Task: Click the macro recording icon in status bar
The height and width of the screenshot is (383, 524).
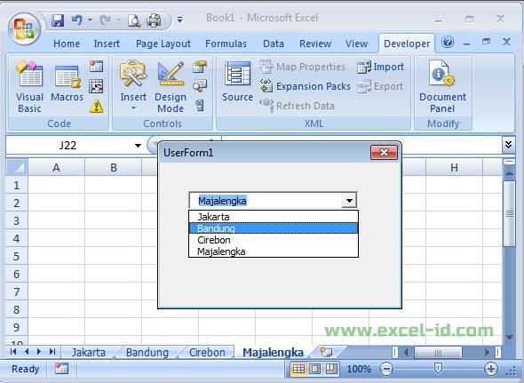Action: pos(62,369)
